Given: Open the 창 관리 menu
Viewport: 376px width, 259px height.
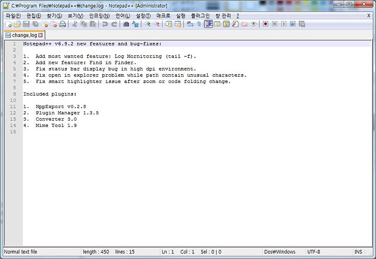Looking at the screenshot, I should click(223, 16).
